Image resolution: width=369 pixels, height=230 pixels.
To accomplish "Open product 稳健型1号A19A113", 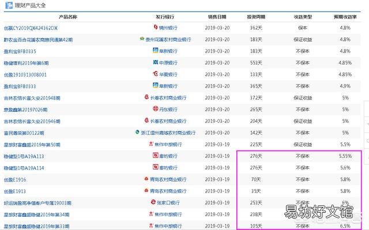I will click(x=24, y=156).
